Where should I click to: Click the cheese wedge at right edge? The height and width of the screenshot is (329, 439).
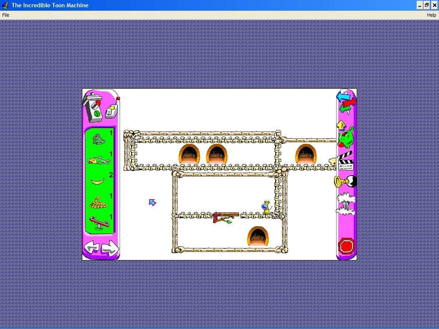click(333, 162)
